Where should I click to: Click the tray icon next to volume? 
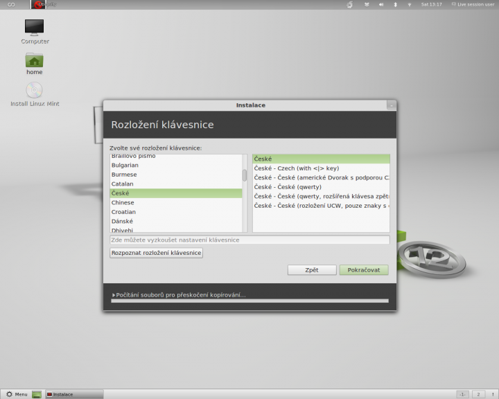367,4
